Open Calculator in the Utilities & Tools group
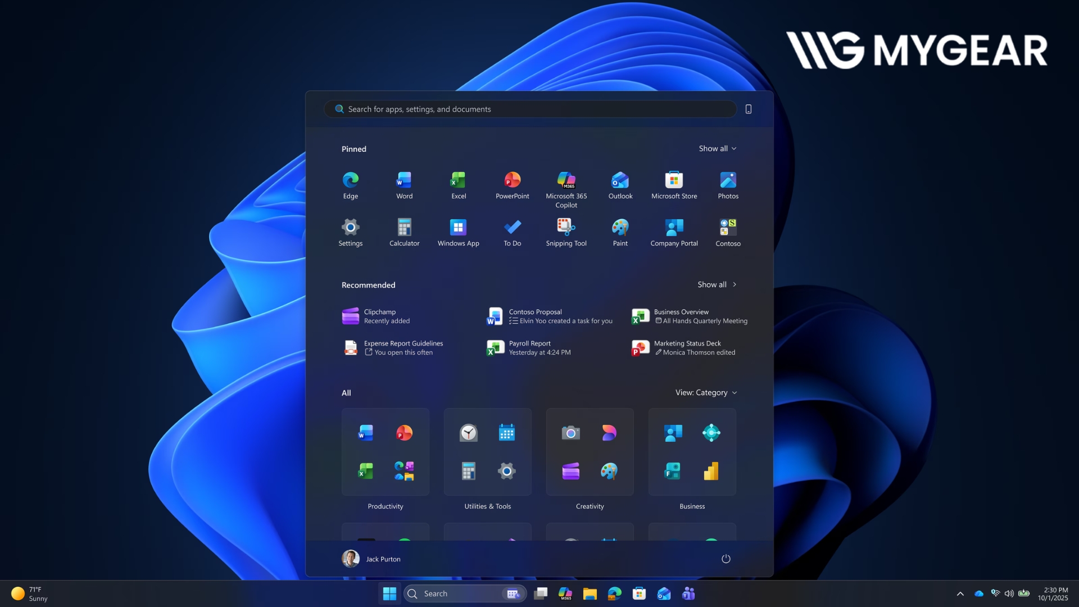Viewport: 1079px width, 607px height. coord(468,471)
